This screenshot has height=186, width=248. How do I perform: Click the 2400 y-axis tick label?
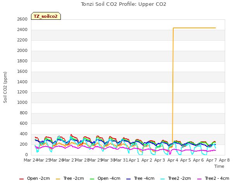pyautogui.click(x=22, y=30)
